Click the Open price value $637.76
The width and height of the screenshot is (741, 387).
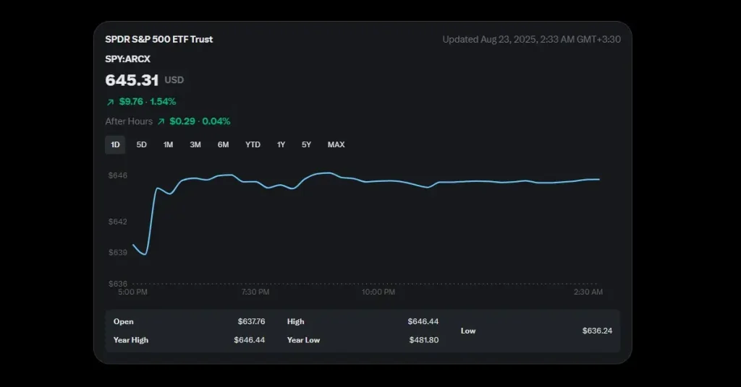point(251,322)
